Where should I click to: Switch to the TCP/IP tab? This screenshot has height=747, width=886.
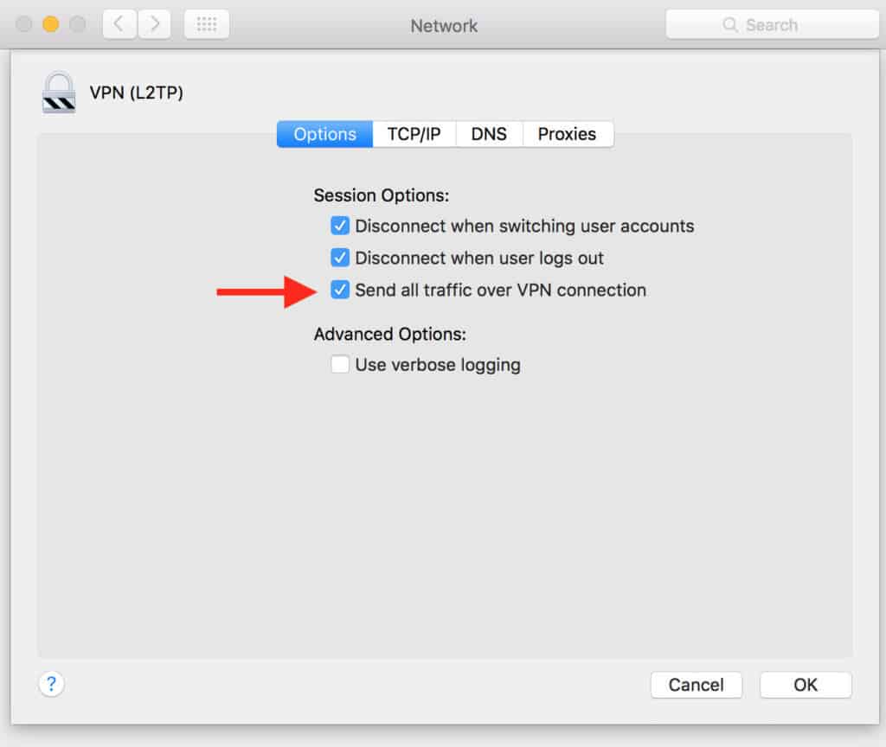(414, 134)
